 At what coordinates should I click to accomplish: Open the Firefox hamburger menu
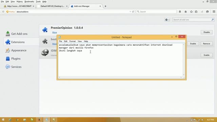coord(214,12)
